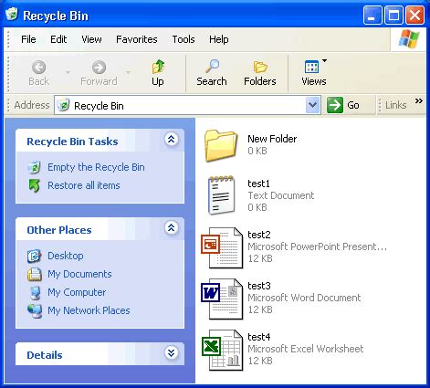This screenshot has height=388, width=430.
Task: Click the test2 file name
Action: click(259, 235)
